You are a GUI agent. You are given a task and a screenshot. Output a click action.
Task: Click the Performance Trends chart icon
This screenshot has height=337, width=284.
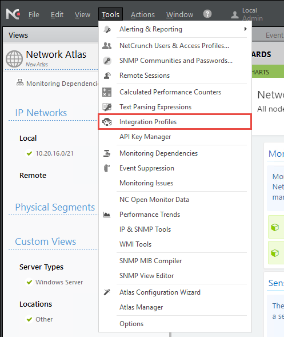pos(107,215)
